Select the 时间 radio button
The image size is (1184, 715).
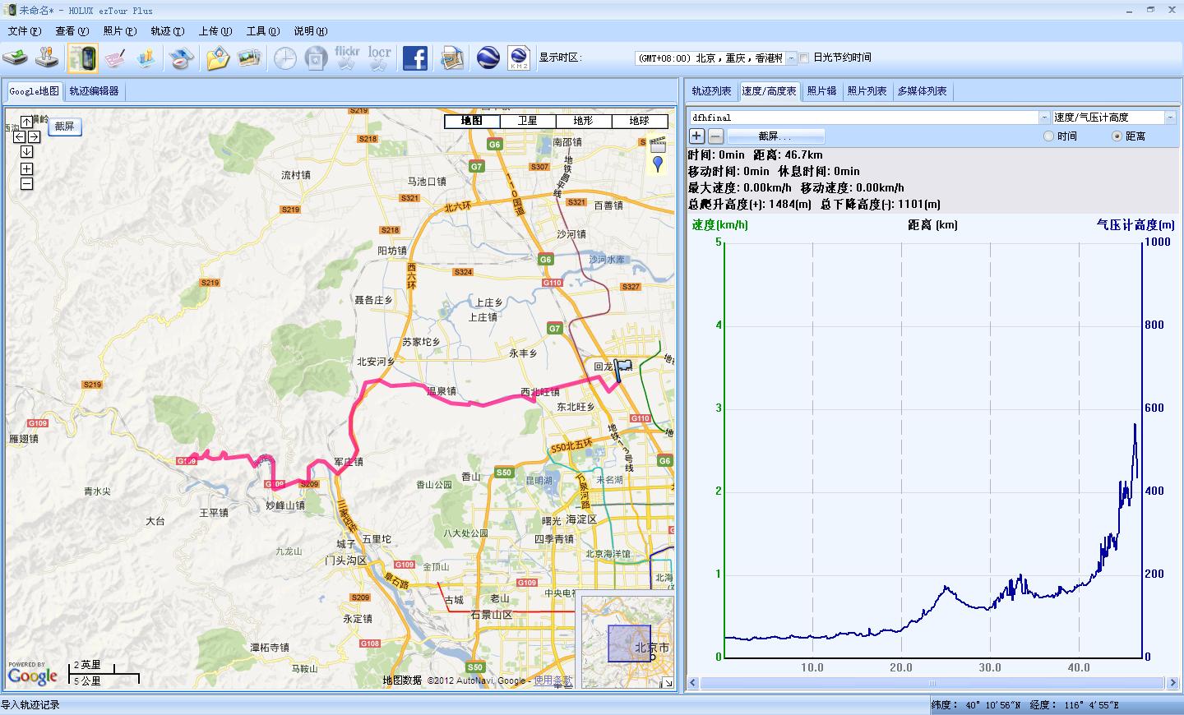pyautogui.click(x=1048, y=136)
